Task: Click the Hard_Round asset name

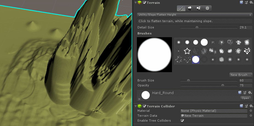Action: [163, 93]
